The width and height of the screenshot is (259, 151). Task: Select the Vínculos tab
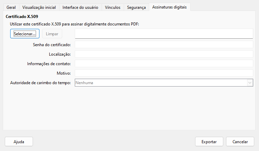click(113, 7)
